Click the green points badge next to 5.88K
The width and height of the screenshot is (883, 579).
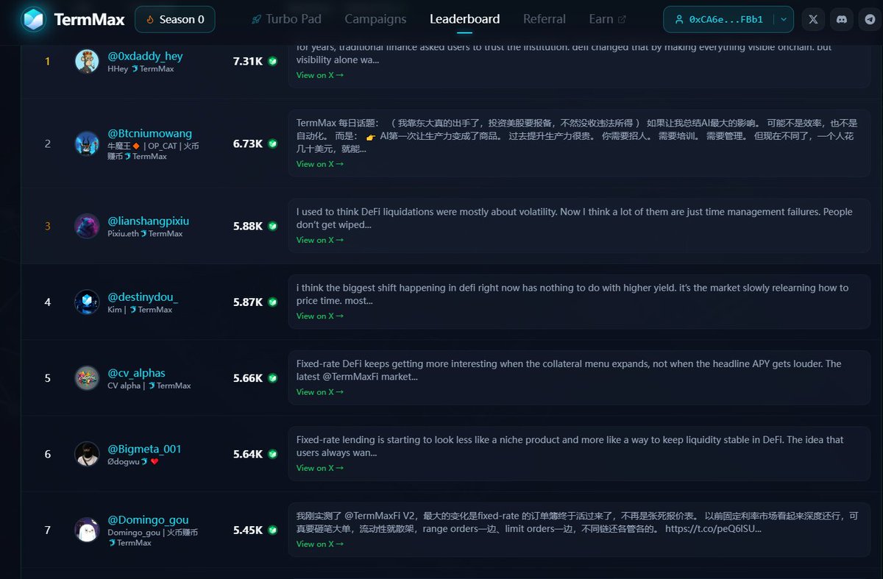coord(272,226)
